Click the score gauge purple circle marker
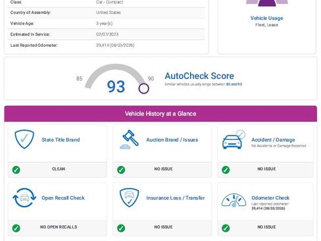The image size is (321, 241). [x=144, y=88]
